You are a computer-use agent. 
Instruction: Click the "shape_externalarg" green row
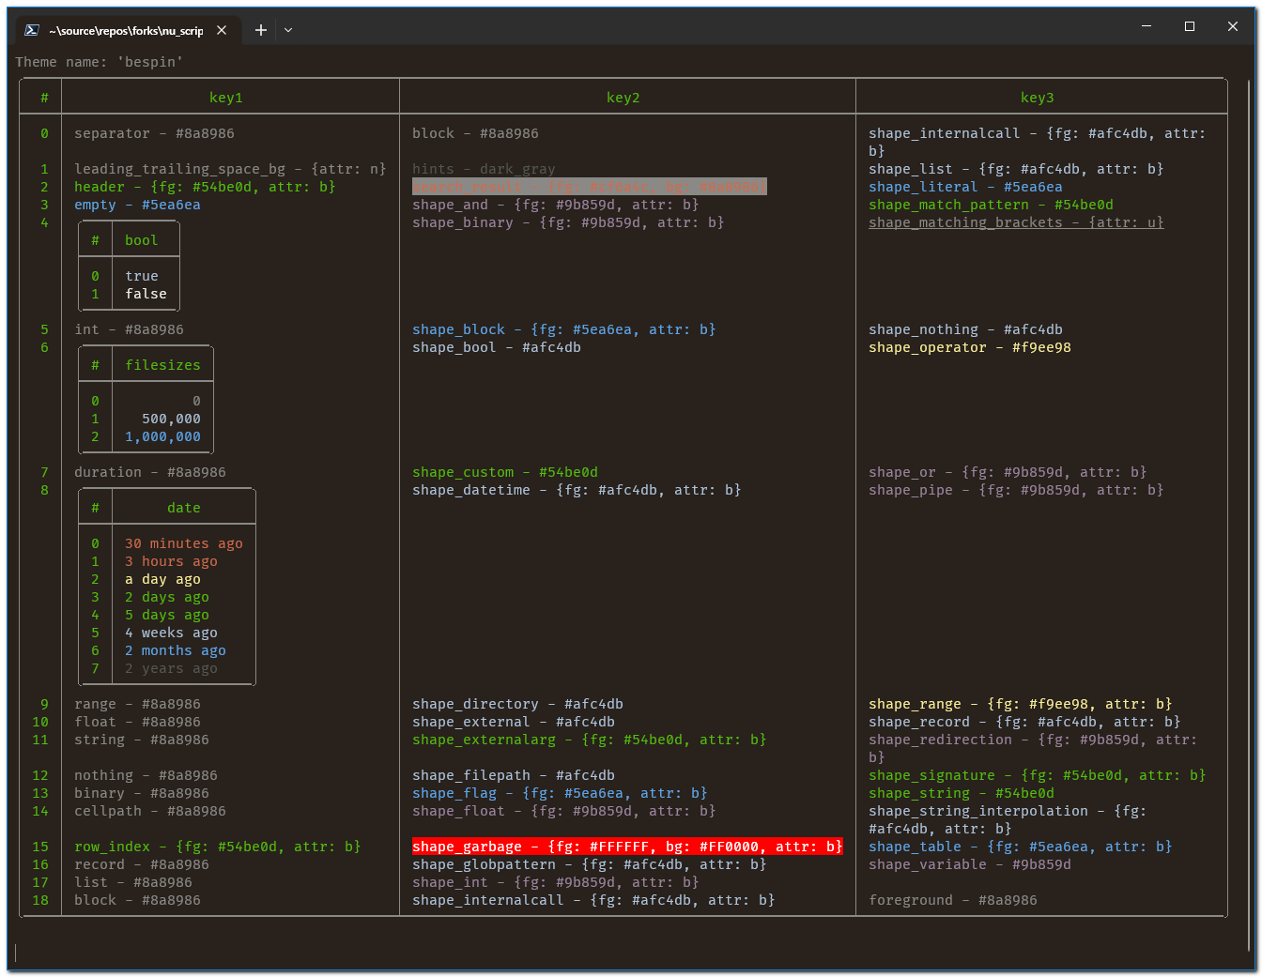click(590, 740)
